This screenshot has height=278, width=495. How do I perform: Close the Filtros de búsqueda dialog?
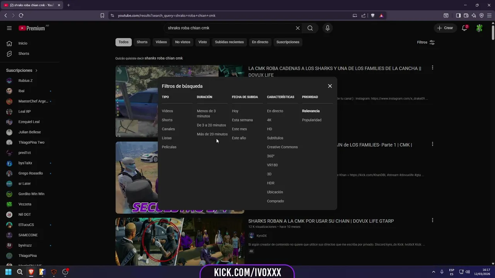point(330,86)
